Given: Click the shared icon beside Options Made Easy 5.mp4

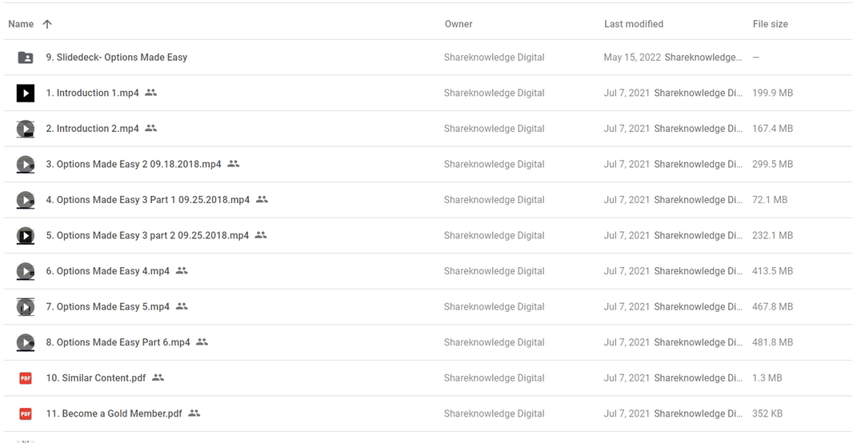Looking at the screenshot, I should (x=182, y=306).
